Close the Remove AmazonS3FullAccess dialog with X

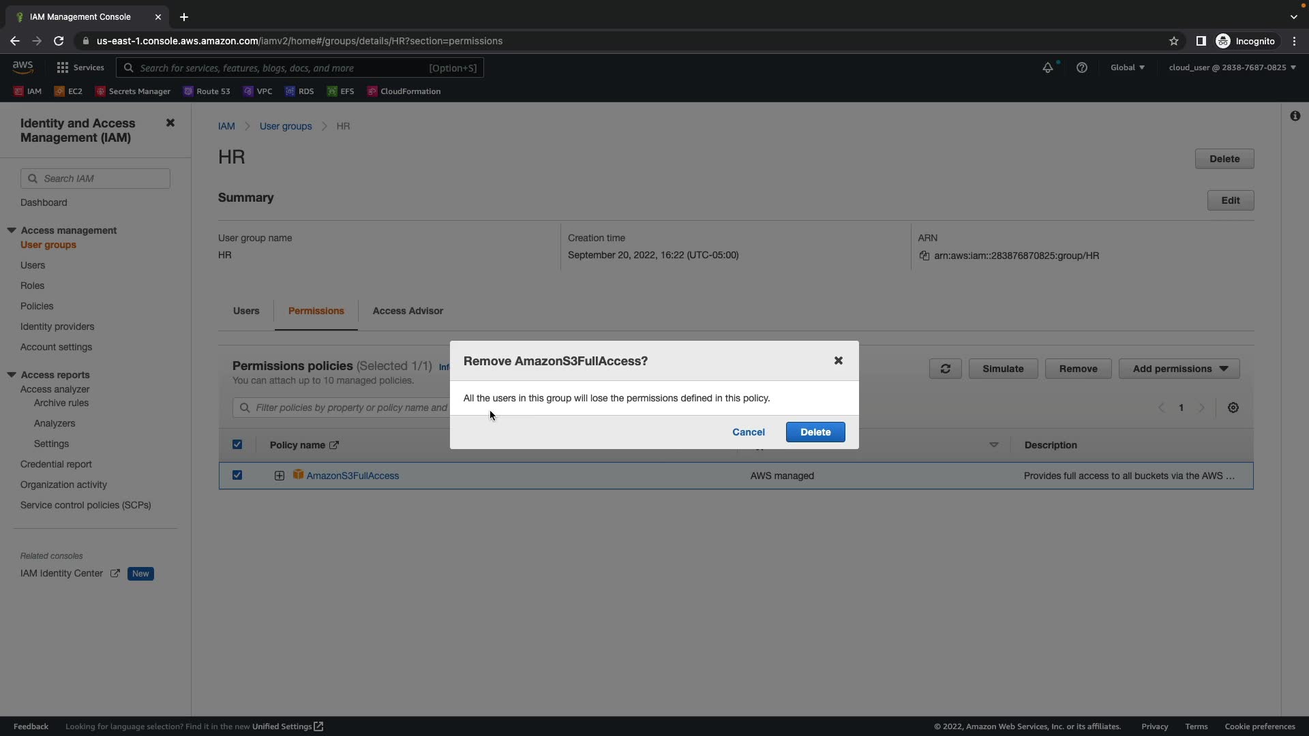[x=838, y=361]
